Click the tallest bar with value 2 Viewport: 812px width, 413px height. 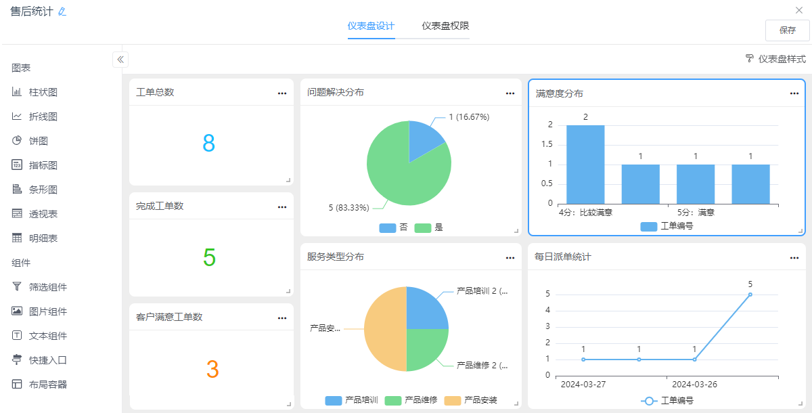coord(585,165)
